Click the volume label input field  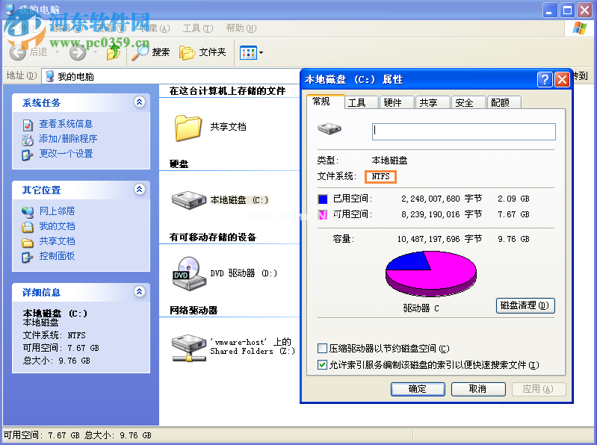point(464,131)
